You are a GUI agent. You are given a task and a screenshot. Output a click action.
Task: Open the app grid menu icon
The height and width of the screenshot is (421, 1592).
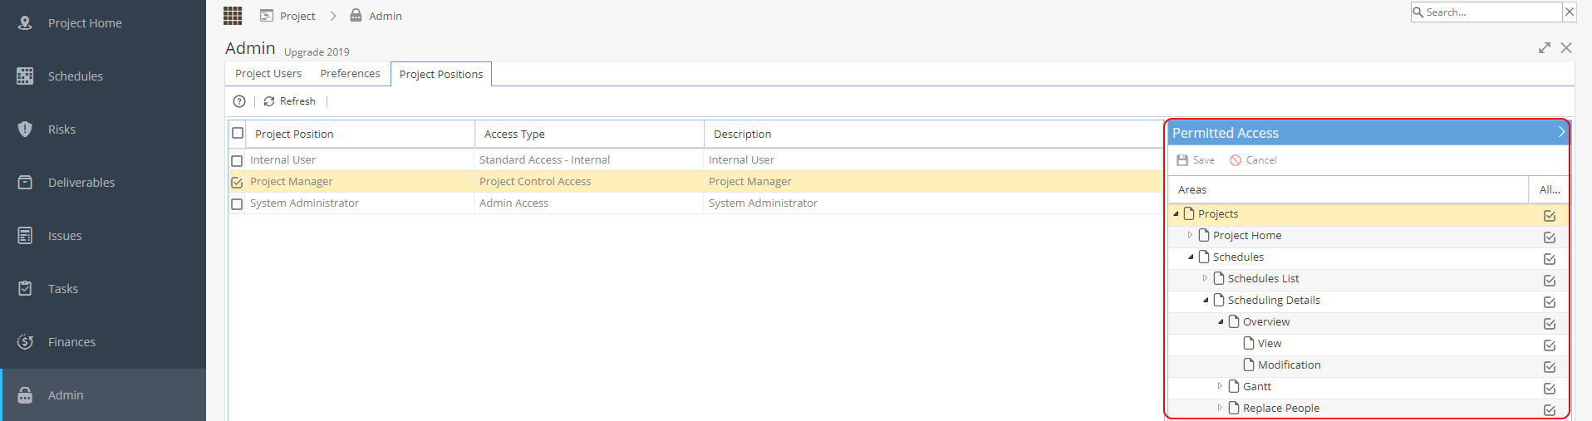(x=233, y=15)
